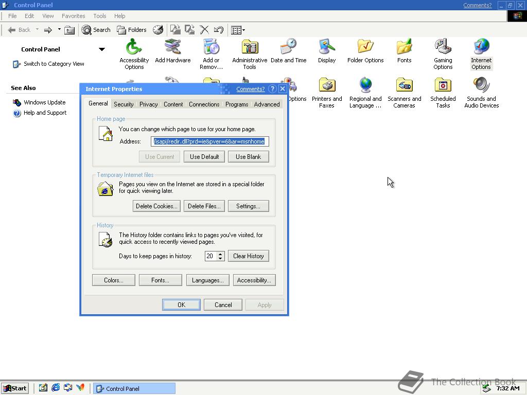527x395 pixels.
Task: Open the Forward history dropdown arrow
Action: [59, 29]
